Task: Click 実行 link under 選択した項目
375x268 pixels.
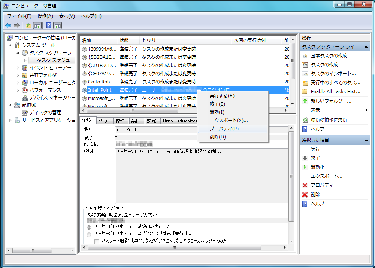Action: tap(315, 149)
